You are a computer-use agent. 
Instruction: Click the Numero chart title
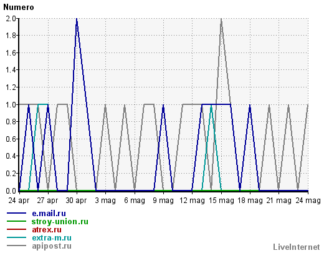click(x=19, y=7)
